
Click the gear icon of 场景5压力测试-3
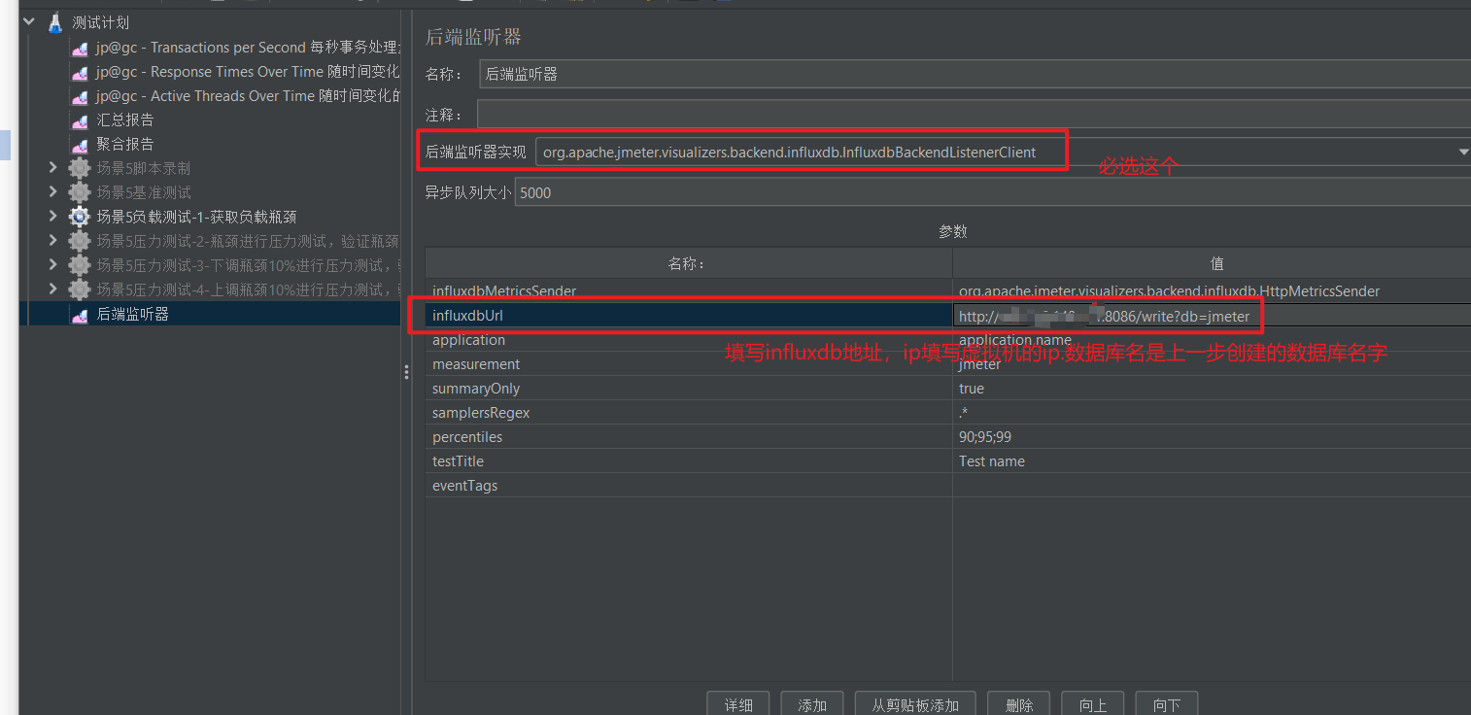pyautogui.click(x=80, y=265)
